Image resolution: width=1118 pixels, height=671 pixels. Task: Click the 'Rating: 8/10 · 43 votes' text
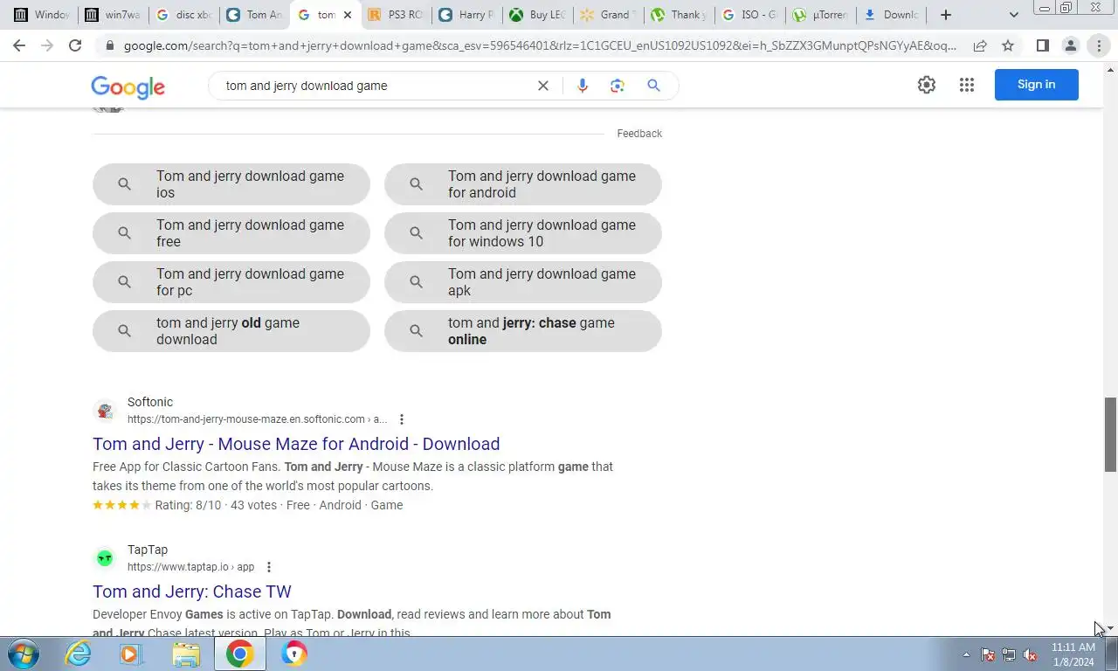coord(217,505)
